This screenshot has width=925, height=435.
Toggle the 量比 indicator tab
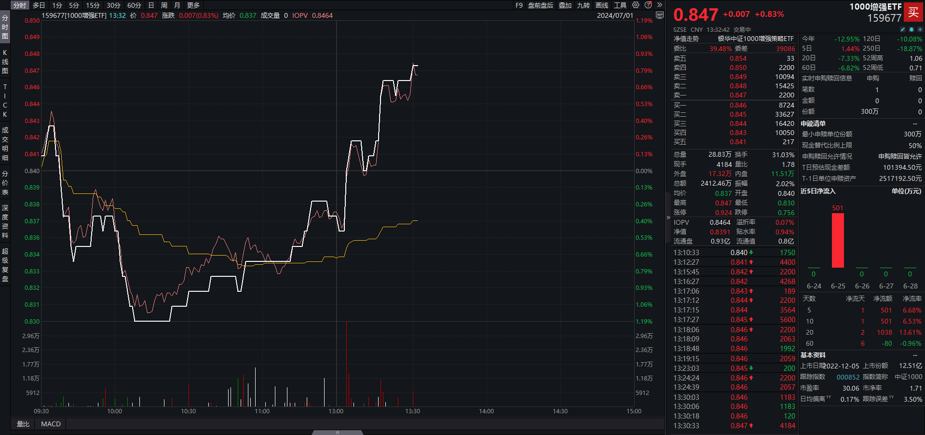pos(23,424)
